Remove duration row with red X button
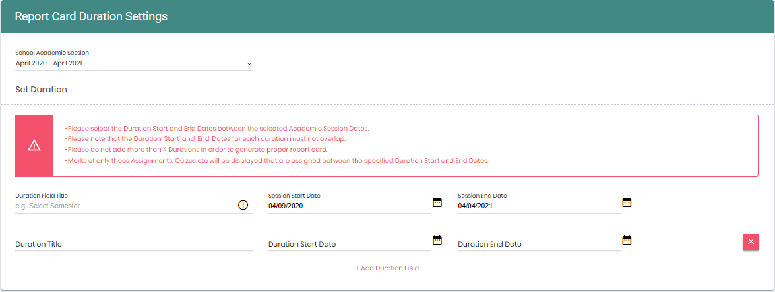 pos(751,242)
